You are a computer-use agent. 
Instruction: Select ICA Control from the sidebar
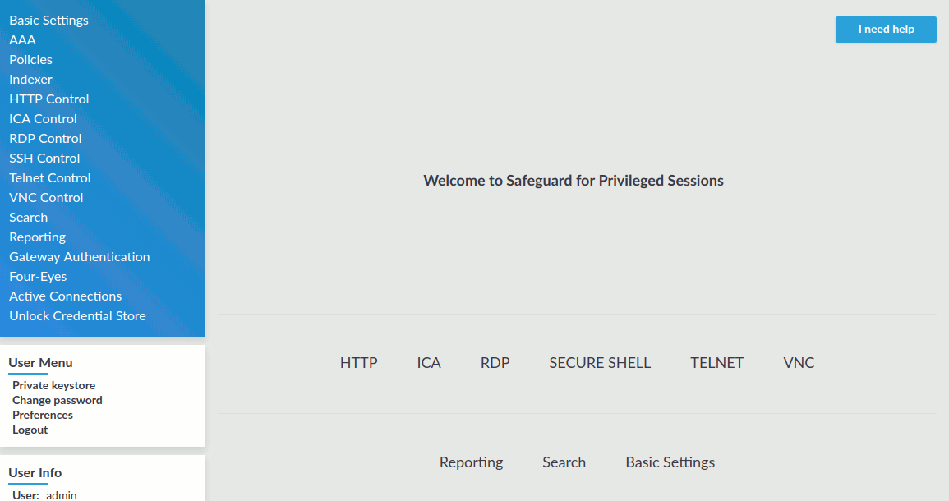[43, 118]
